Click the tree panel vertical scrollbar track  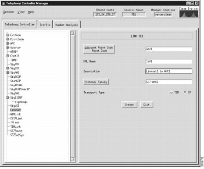click(x=72, y=96)
